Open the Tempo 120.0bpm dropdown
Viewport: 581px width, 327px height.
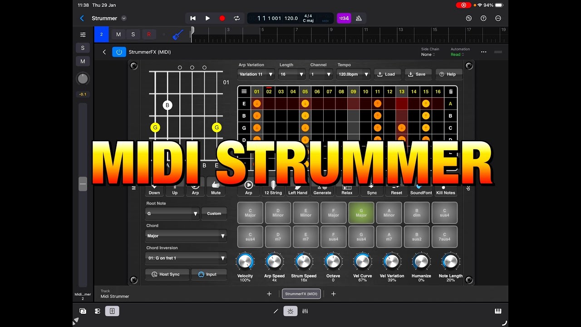[x=354, y=74]
